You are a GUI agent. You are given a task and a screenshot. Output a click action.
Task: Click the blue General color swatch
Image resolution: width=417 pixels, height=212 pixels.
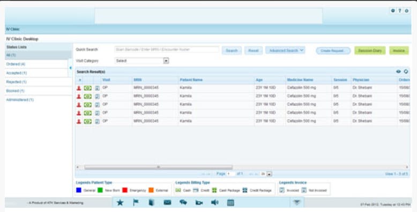pyautogui.click(x=79, y=190)
